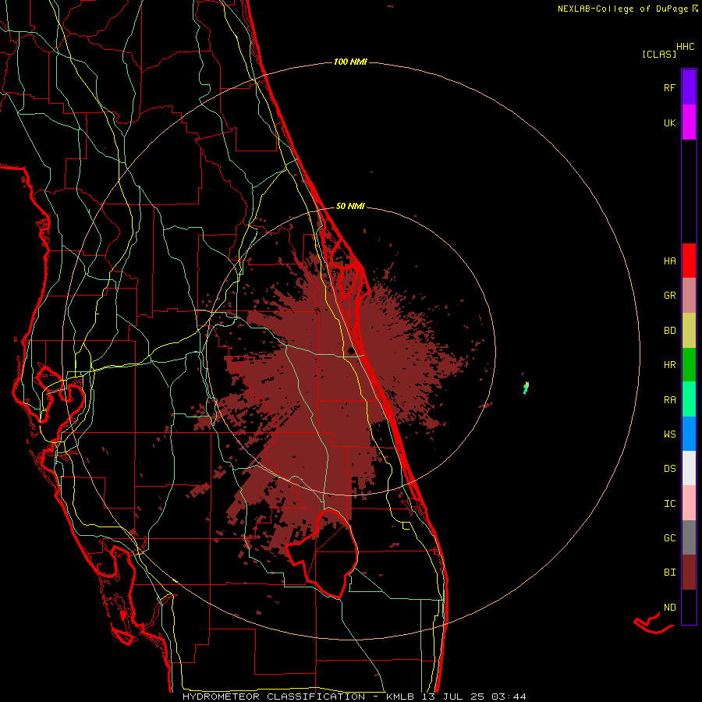Click the red HA legend swatch
Viewport: 702px width, 702px height.
click(689, 261)
